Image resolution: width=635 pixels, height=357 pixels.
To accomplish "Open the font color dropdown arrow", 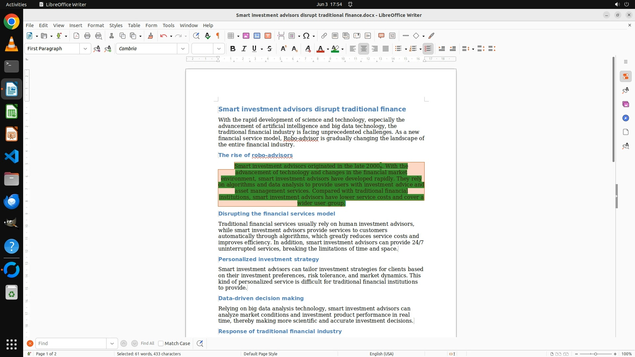I will click(328, 49).
